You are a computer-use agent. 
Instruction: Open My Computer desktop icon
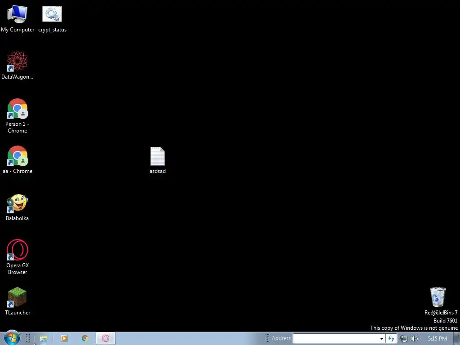point(18,19)
